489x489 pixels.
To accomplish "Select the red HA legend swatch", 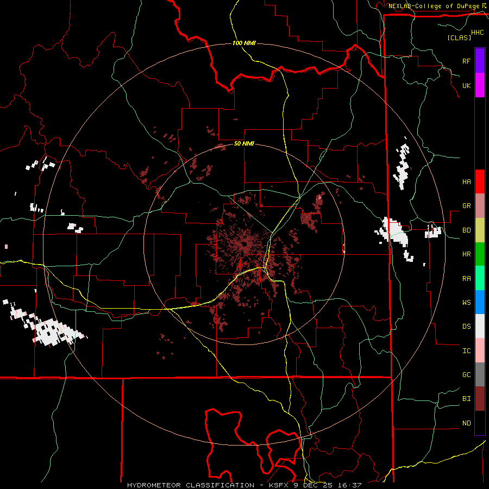I will click(480, 181).
